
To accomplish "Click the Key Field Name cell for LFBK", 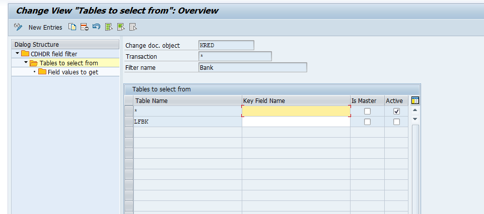I will tap(296, 122).
